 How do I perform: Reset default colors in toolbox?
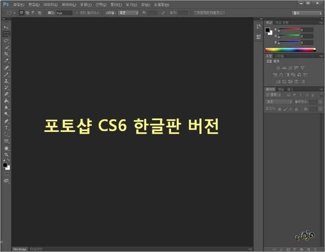coord(4,160)
